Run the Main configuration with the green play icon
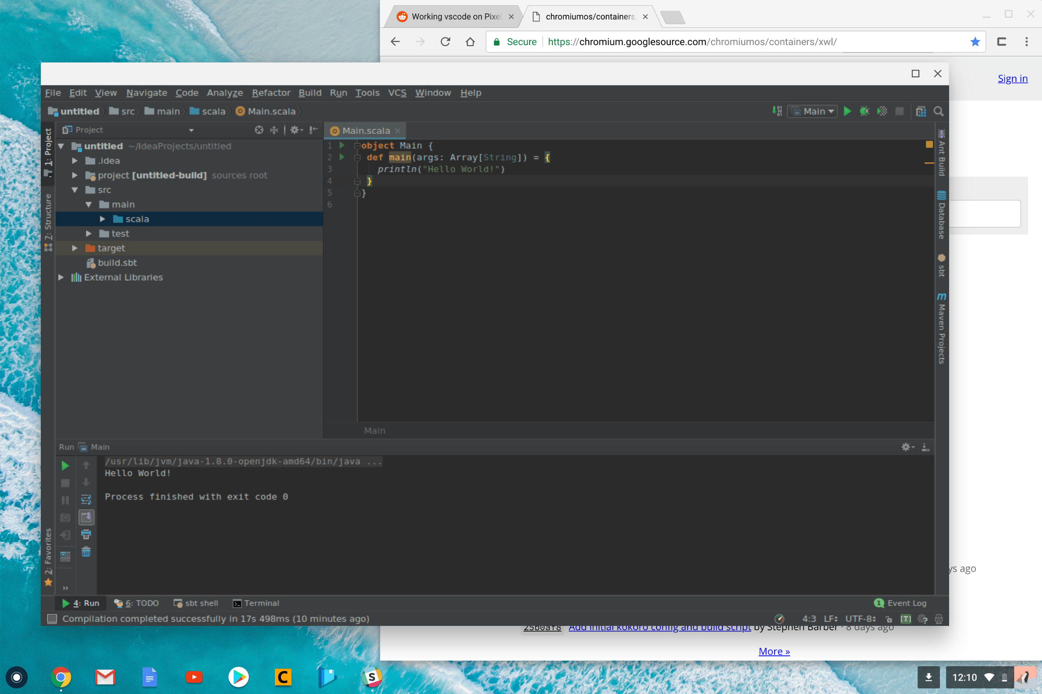The height and width of the screenshot is (694, 1042). coord(847,111)
